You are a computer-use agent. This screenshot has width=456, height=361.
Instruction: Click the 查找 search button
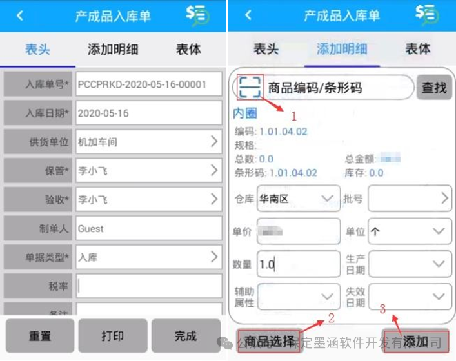[x=434, y=87]
